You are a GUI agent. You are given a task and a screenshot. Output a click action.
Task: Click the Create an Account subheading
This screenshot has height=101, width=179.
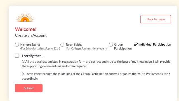click(31, 35)
